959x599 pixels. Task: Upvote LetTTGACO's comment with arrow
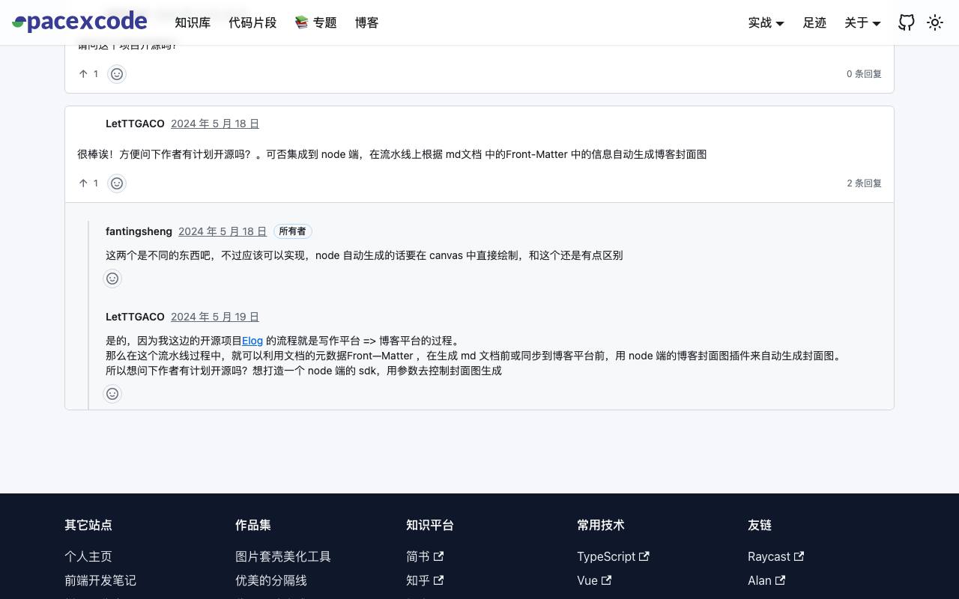88,183
